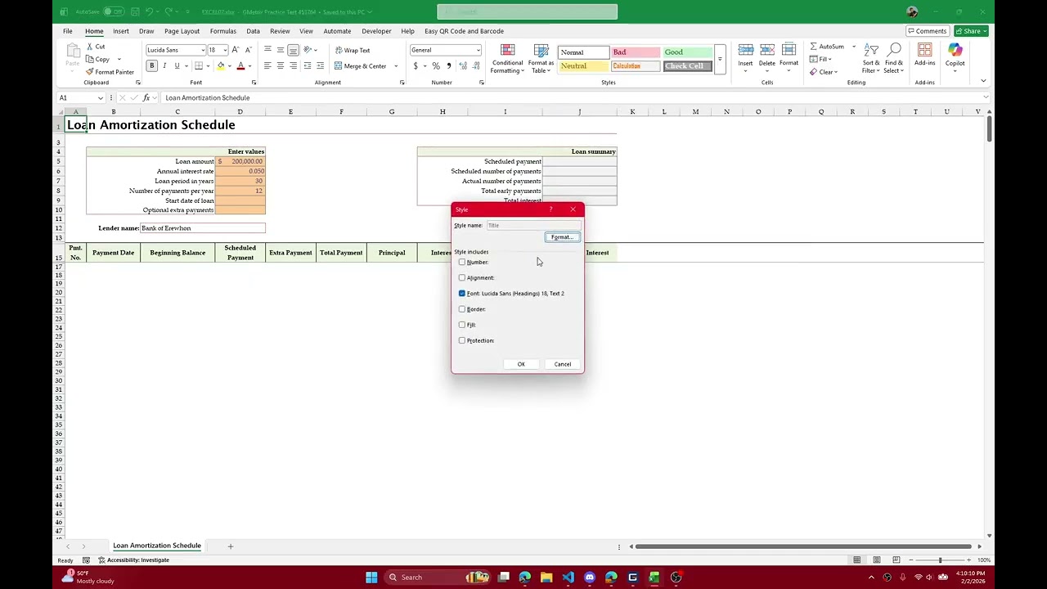Toggle the AutoSave switch
1047x589 pixels.
114,11
